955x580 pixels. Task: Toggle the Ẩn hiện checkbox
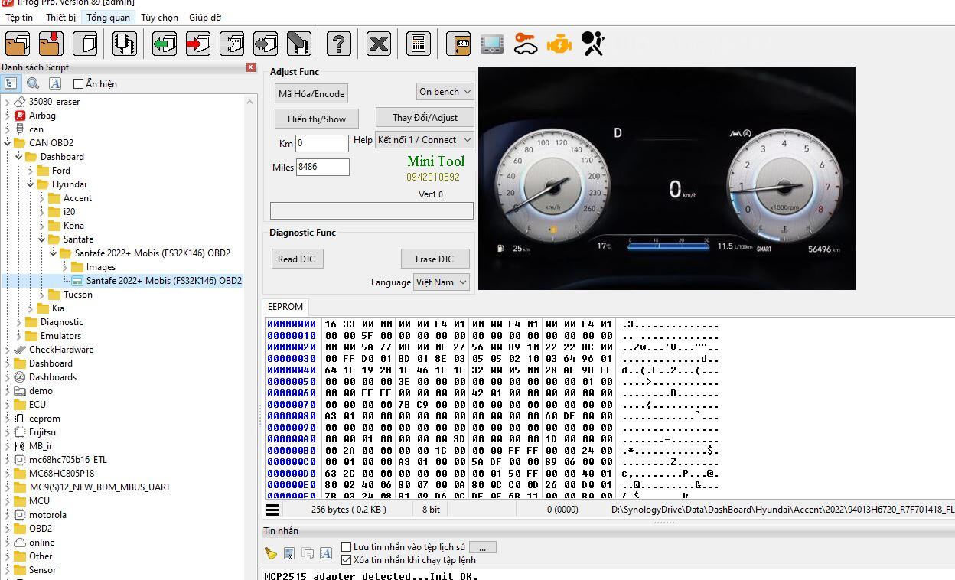(78, 84)
